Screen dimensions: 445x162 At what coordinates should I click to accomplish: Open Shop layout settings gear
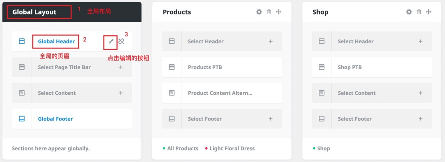tap(409, 12)
